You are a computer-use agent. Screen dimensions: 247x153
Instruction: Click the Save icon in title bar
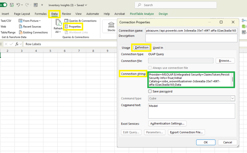point(12,5)
